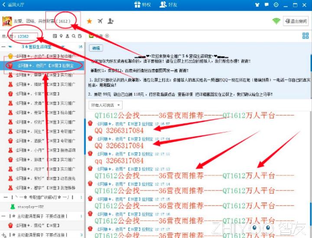
Task: Return to lobby via 返回大厅
Action: (x=13, y=4)
